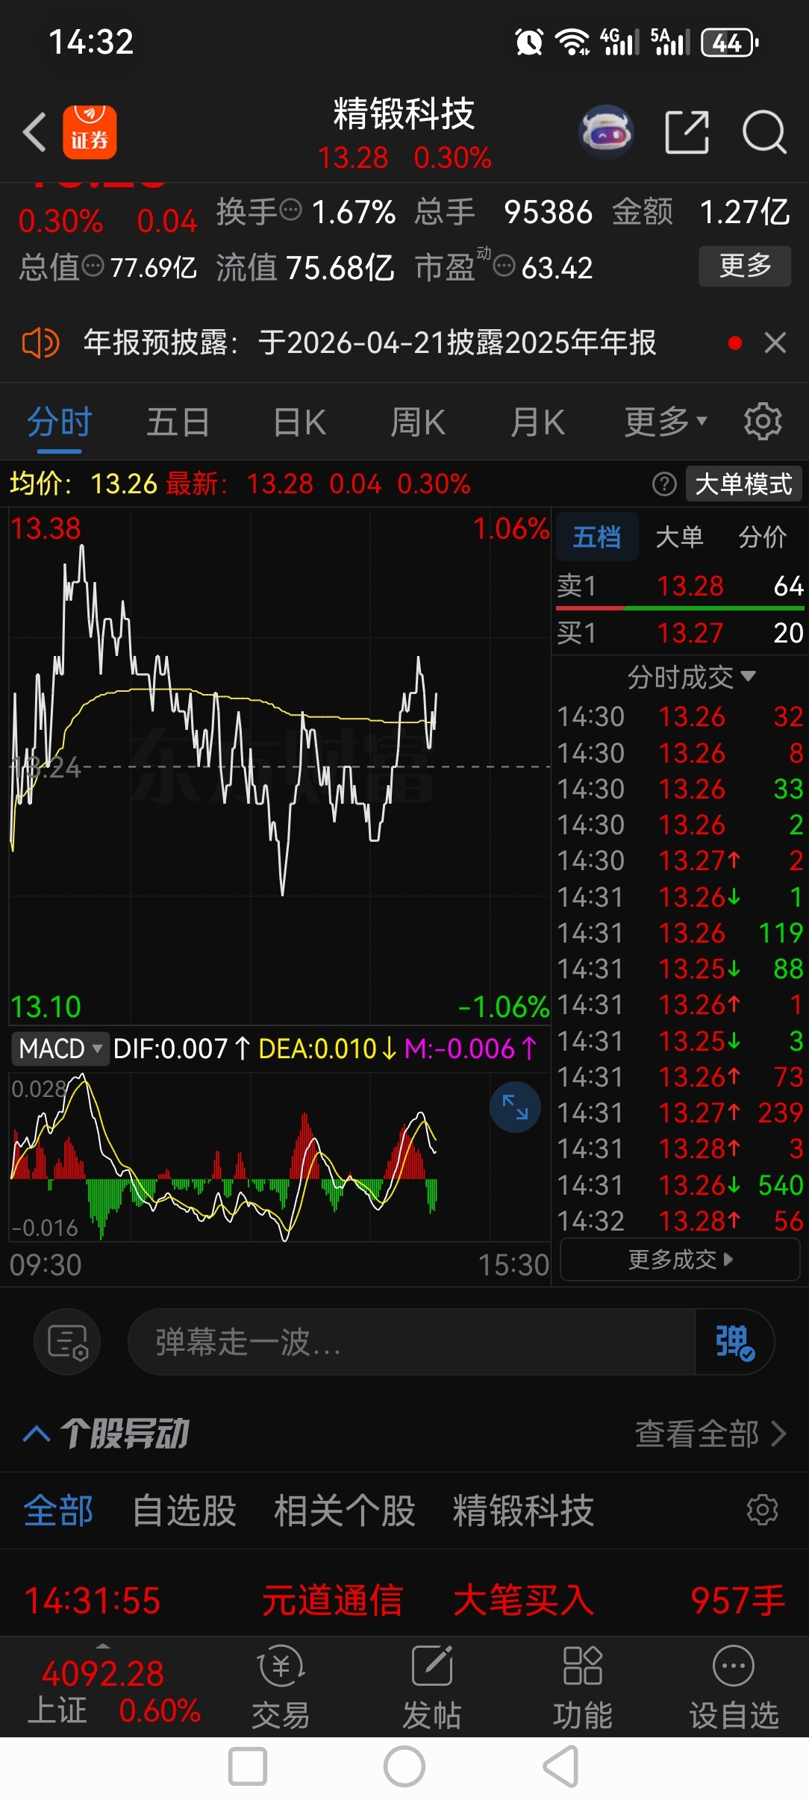Open the robot assistant avatar
809x1800 pixels.
click(x=606, y=132)
